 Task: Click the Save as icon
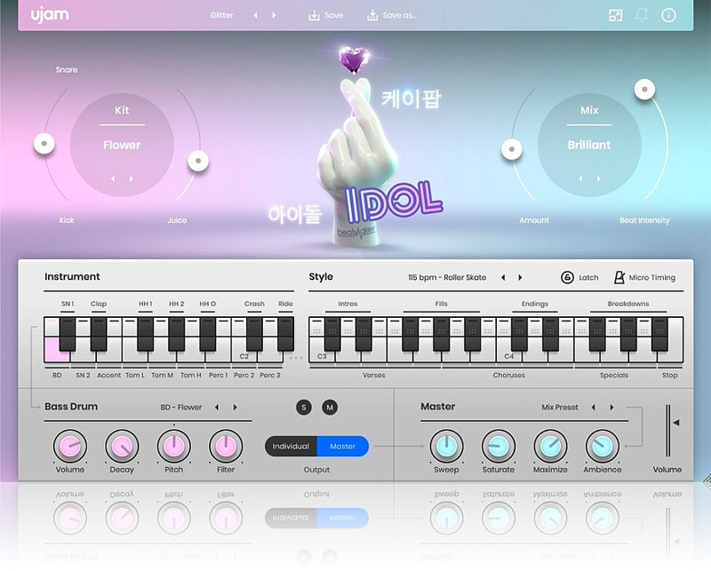[x=372, y=15]
